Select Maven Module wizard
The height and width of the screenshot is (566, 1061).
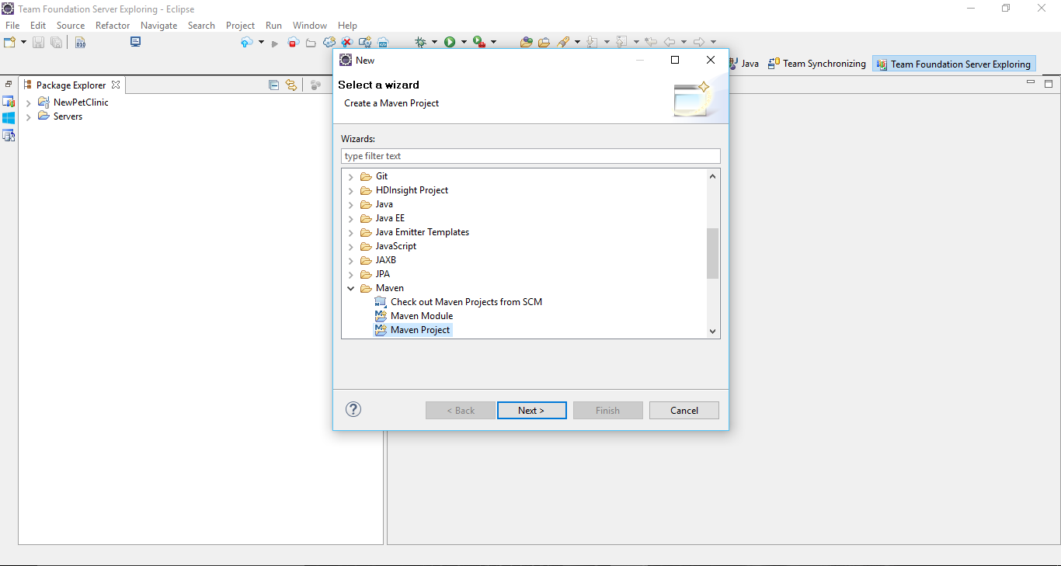414,316
